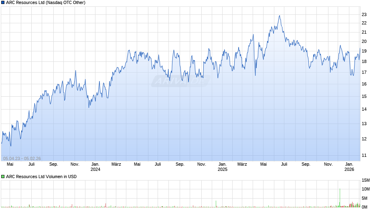The width and height of the screenshot is (377, 211).
Task: Click the tallest green volume spike in December 2025
Action: tap(340, 197)
